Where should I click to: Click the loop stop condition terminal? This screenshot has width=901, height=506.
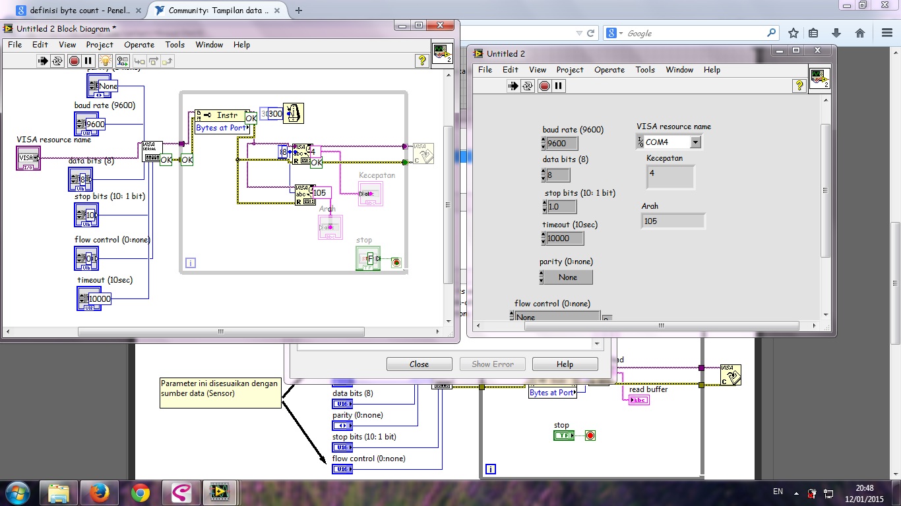pyautogui.click(x=396, y=262)
